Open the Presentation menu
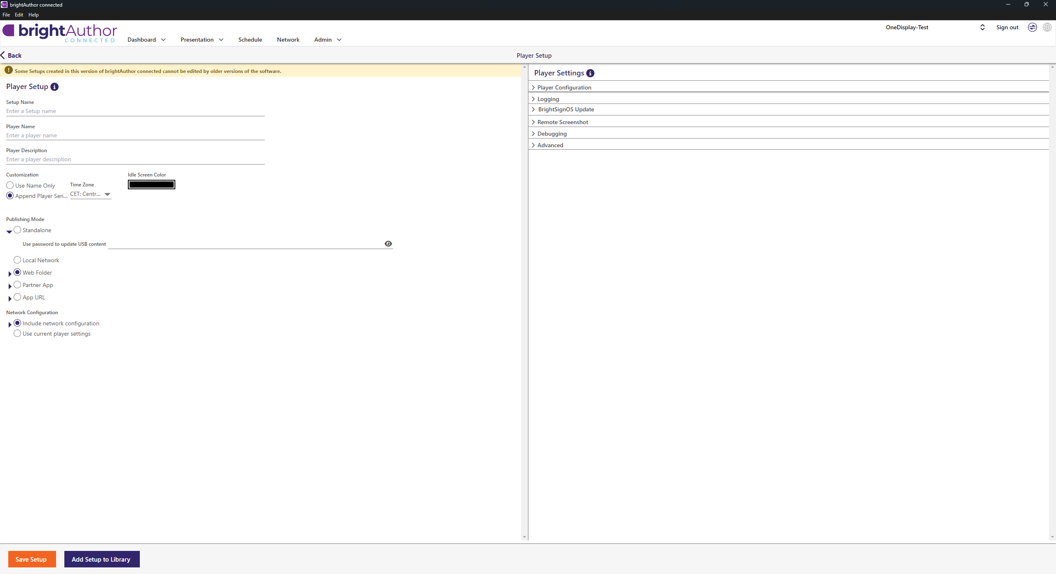Viewport: 1056px width, 574px height. point(202,40)
